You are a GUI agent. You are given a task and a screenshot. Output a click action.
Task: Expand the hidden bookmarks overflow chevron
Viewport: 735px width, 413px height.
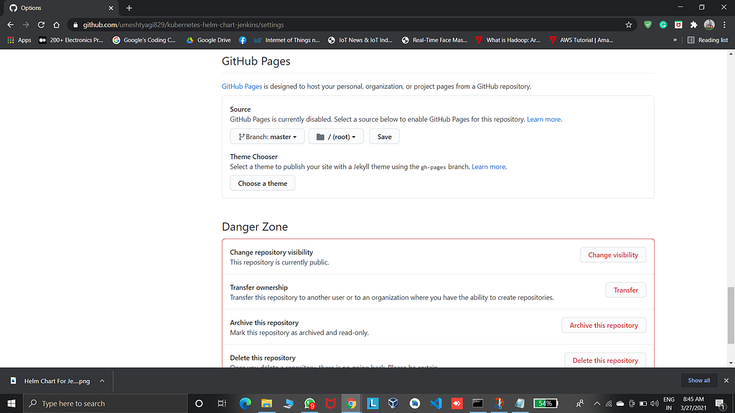[x=675, y=40]
